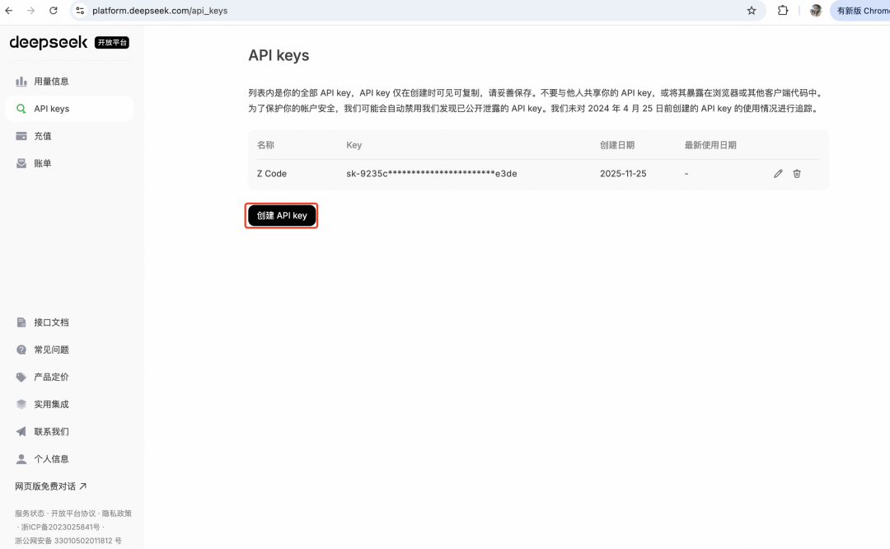Click the 账单 icon in sidebar
This screenshot has width=890, height=549.
click(21, 163)
